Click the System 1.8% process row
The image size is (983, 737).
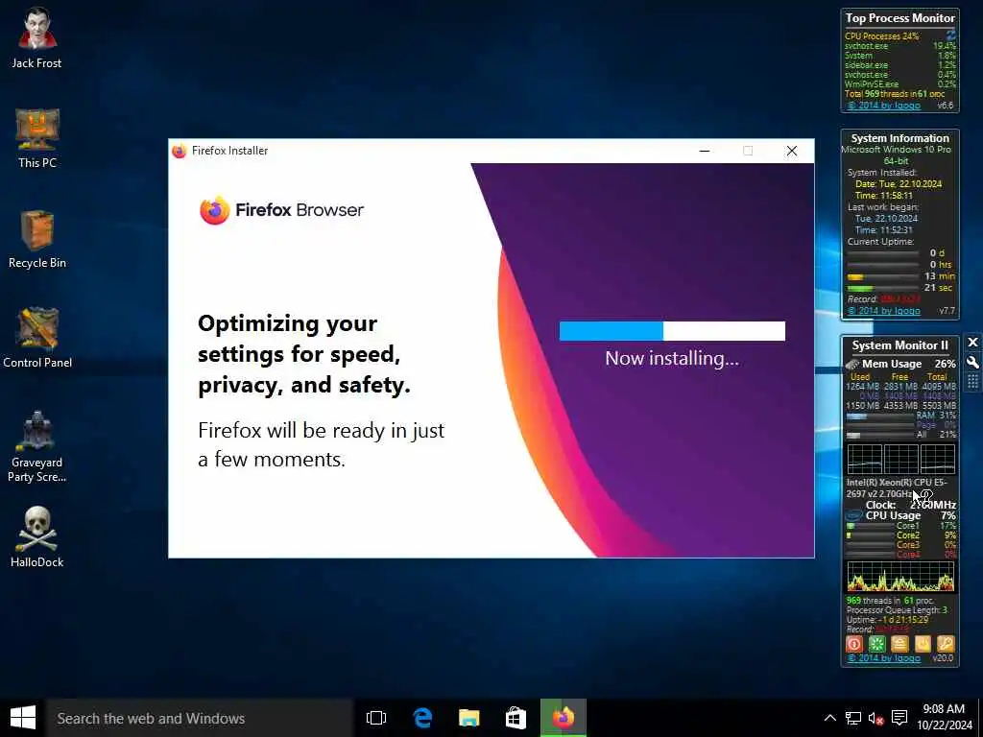click(900, 55)
